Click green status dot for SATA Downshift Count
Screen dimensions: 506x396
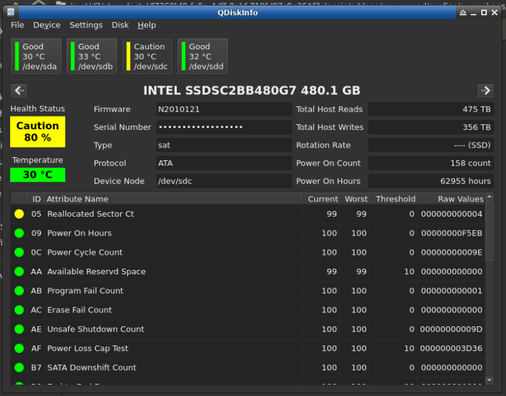19,367
